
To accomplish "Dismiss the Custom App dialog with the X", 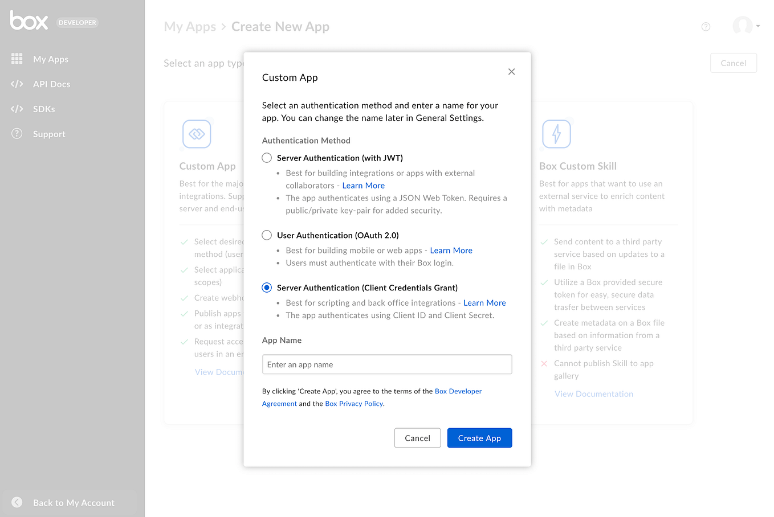I will pyautogui.click(x=511, y=72).
